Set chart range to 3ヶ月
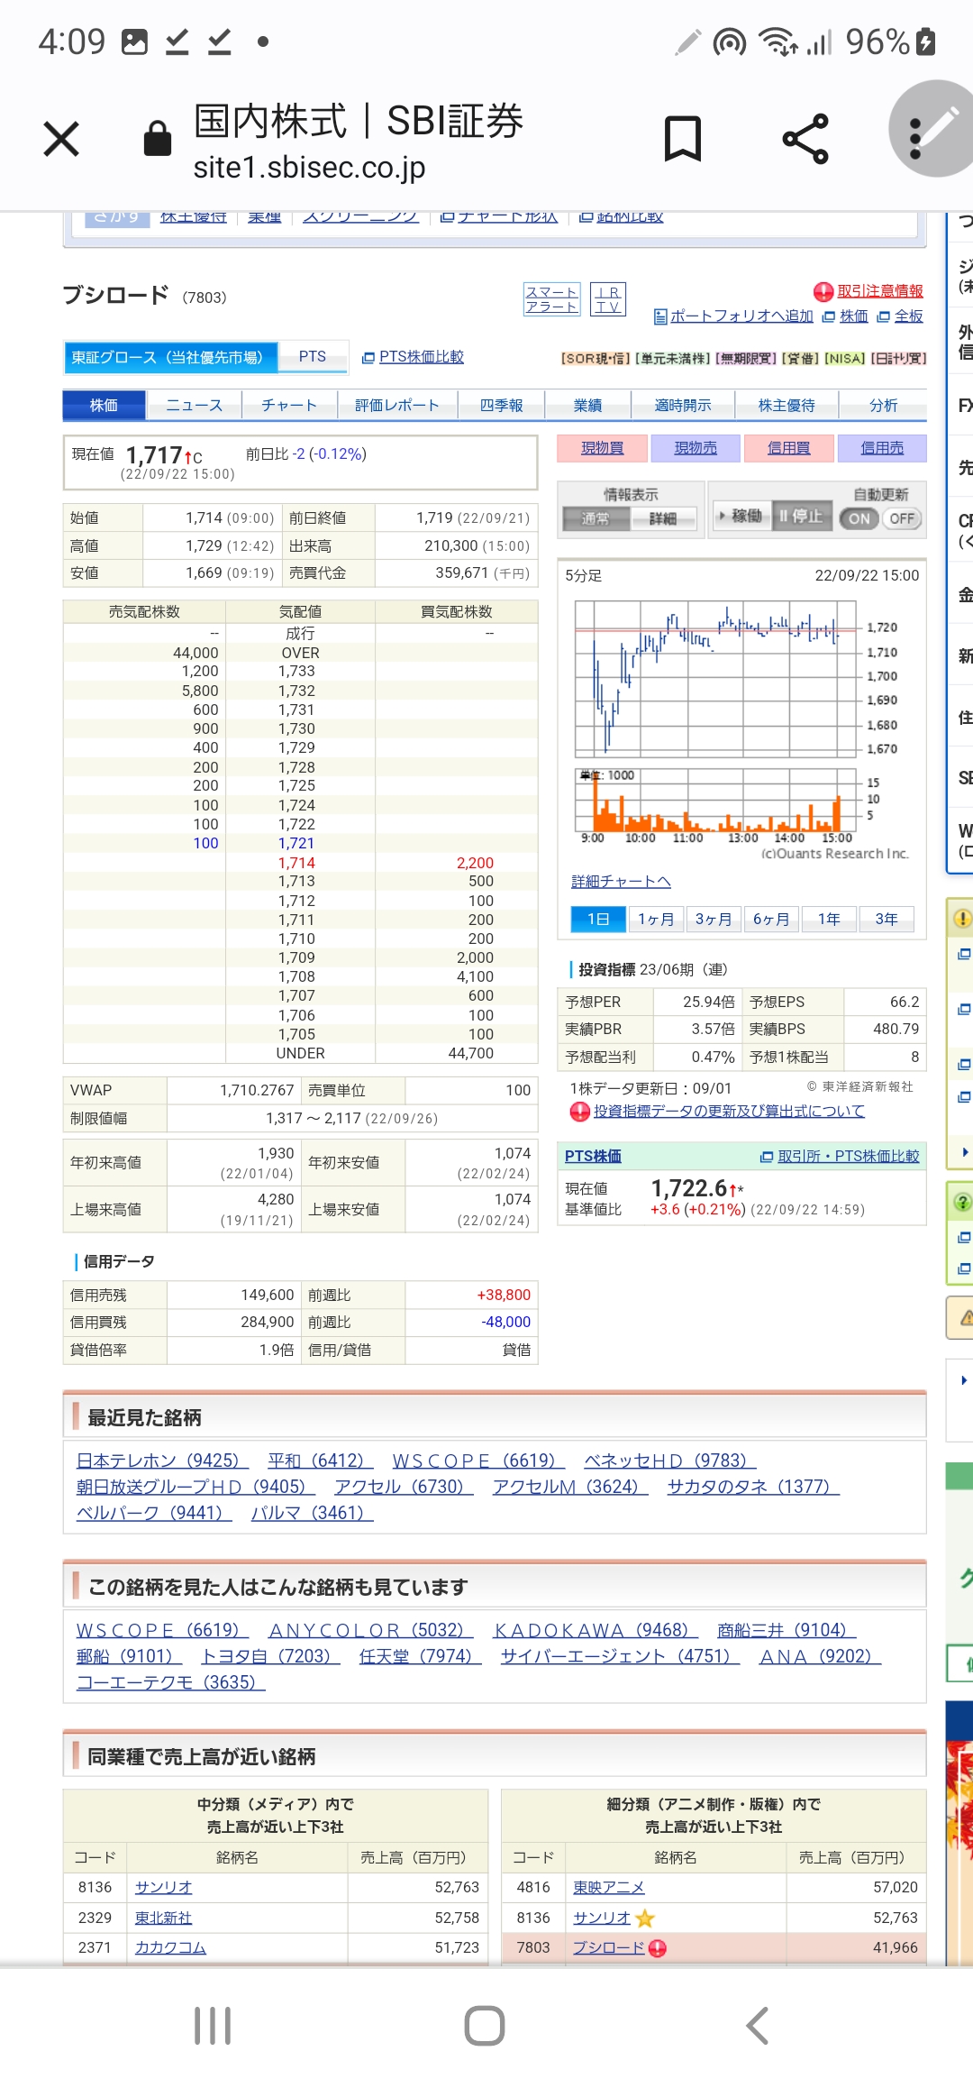This screenshot has width=973, height=2088. pyautogui.click(x=714, y=919)
